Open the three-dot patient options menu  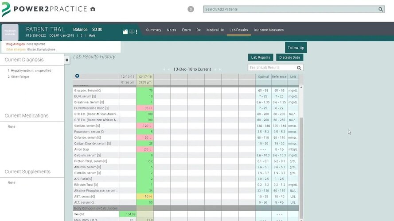tap(137, 31)
